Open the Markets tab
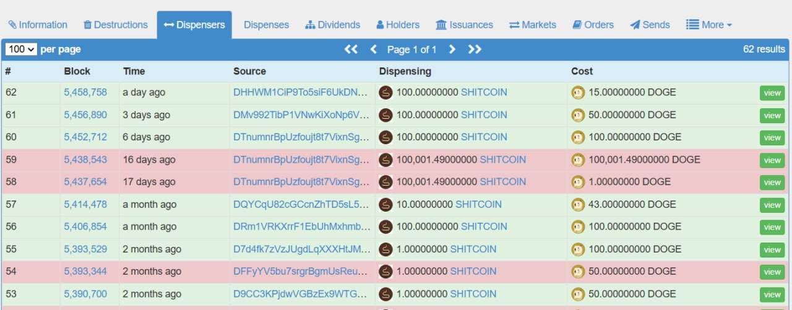The image size is (792, 310). (533, 25)
